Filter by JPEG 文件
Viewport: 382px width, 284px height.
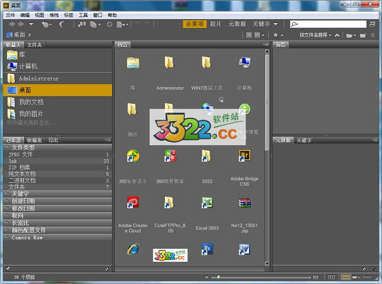pos(58,155)
